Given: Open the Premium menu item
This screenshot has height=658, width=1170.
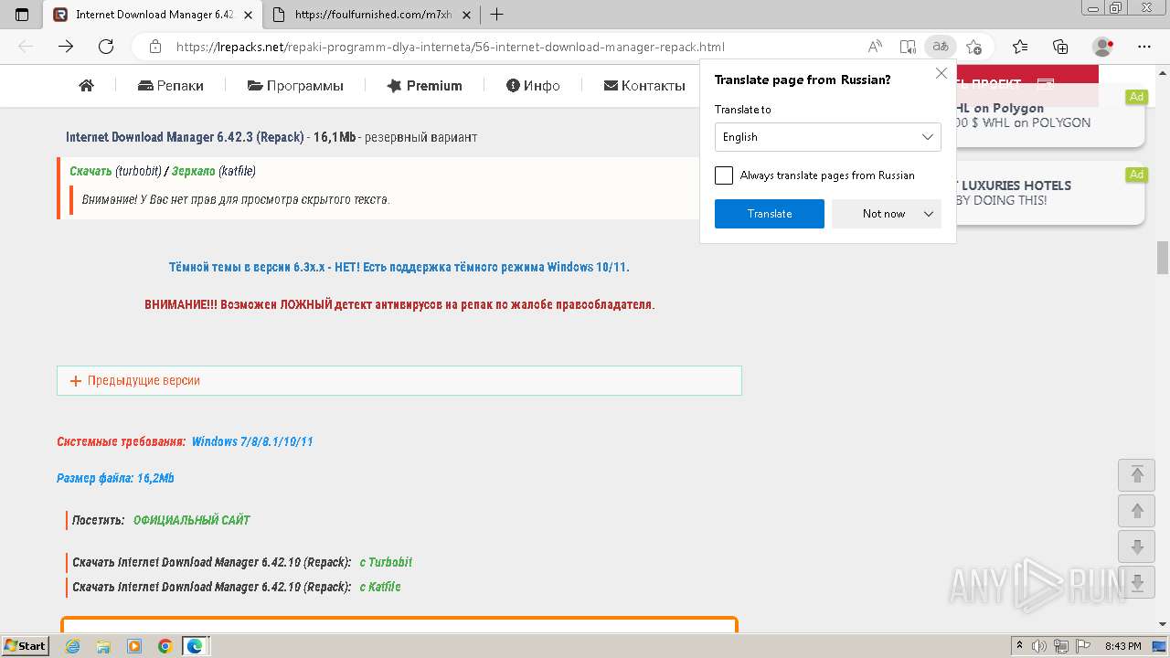Looking at the screenshot, I should 424,85.
